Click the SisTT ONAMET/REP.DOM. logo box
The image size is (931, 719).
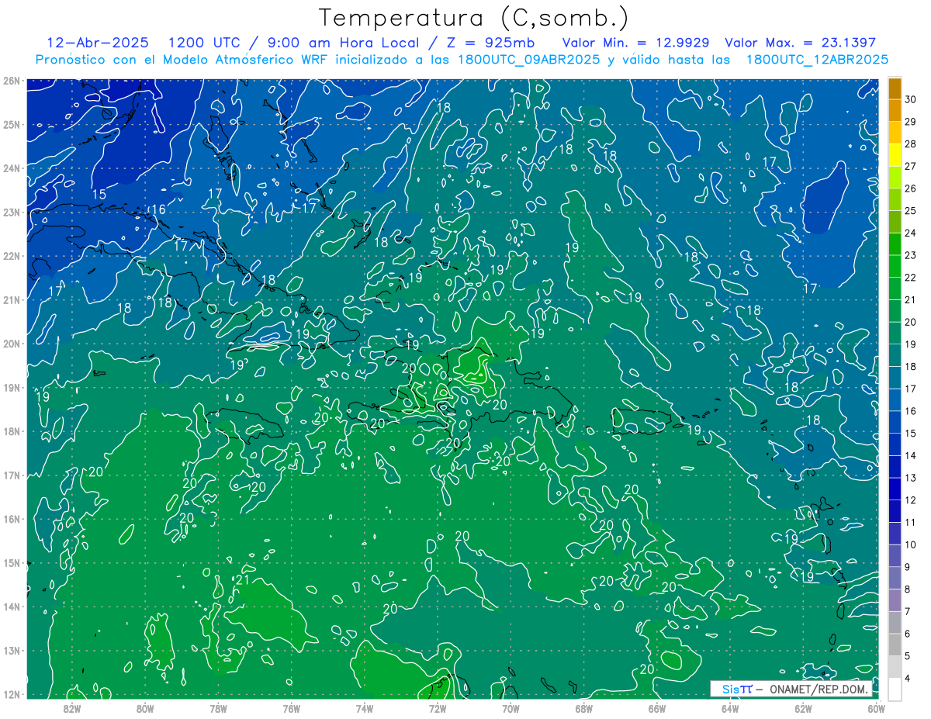(x=791, y=689)
